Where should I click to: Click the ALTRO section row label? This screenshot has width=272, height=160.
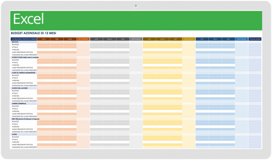(14, 134)
